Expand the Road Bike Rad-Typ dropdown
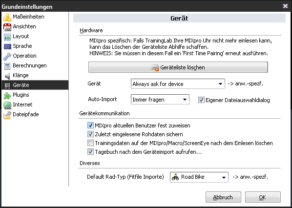The height and width of the screenshot is (208, 292). click(199, 177)
